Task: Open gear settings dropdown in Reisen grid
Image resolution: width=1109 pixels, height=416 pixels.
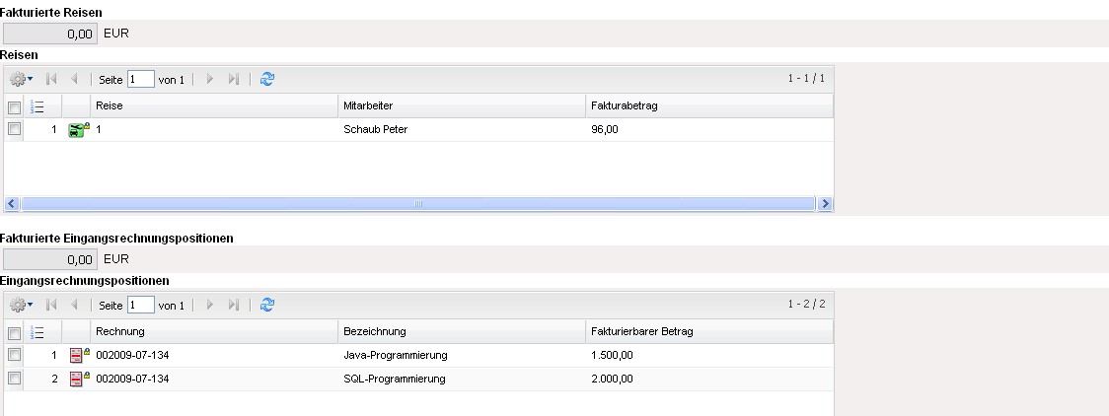Action: [22, 80]
